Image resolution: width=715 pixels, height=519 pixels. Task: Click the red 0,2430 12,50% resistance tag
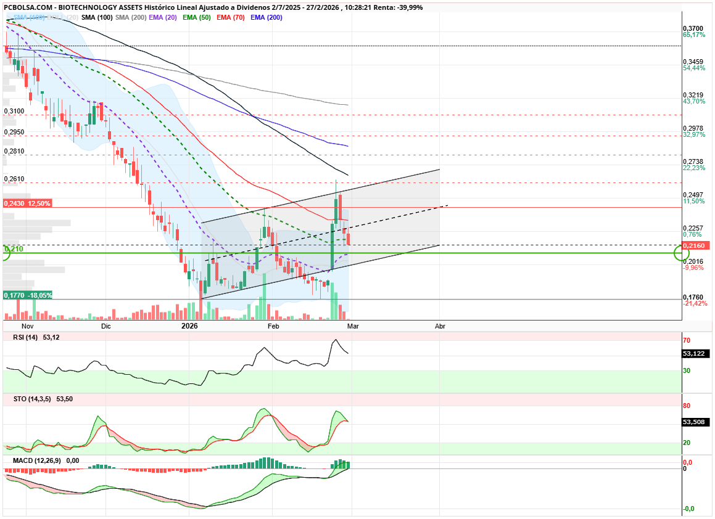pos(27,203)
